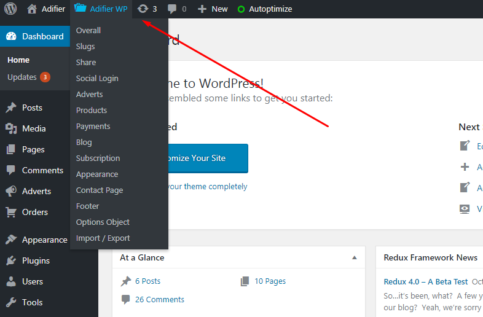The height and width of the screenshot is (317, 483).
Task: Select Social Login from Adifier WP menu
Action: (x=97, y=78)
